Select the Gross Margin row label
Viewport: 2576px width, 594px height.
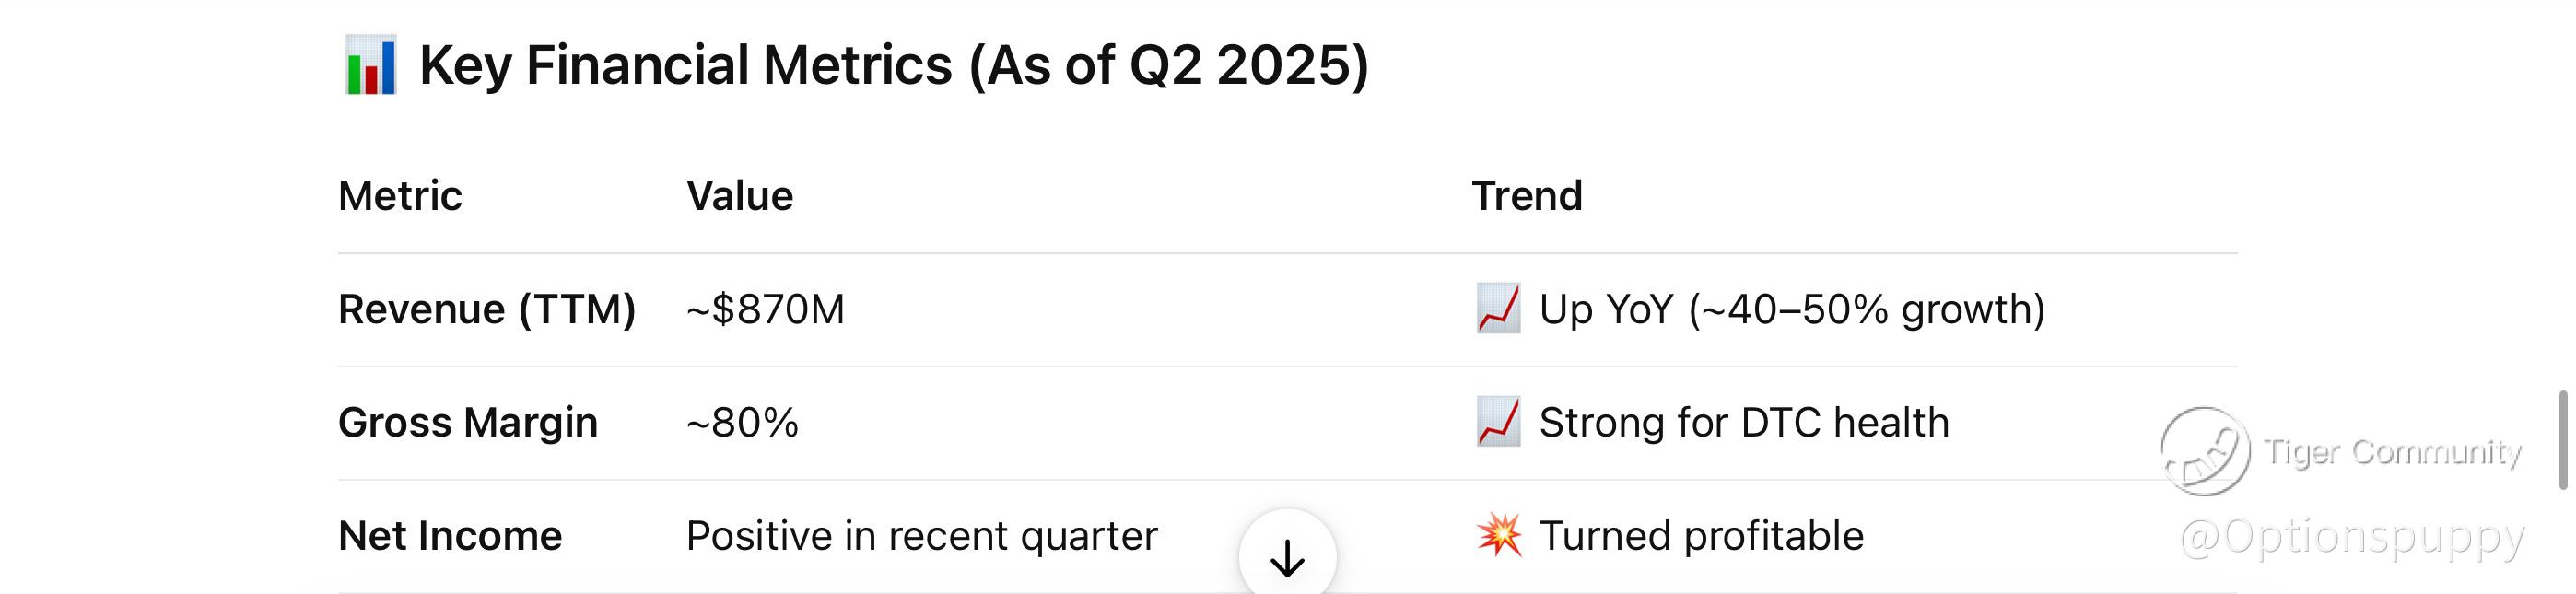[468, 422]
